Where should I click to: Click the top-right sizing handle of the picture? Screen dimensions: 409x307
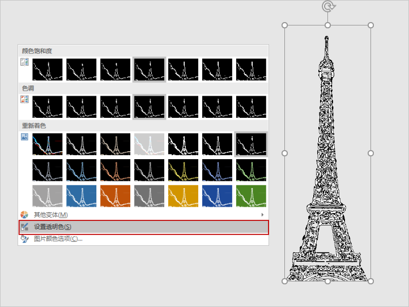[370, 25]
